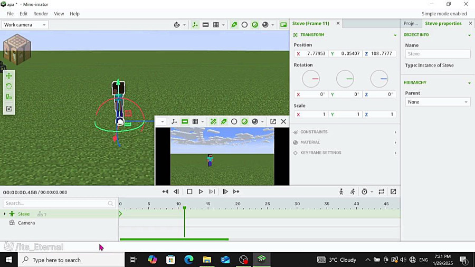Viewport: 475px width, 267px height.
Task: Play the animation
Action: point(201,192)
